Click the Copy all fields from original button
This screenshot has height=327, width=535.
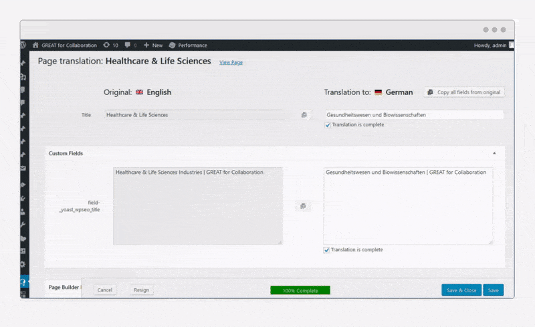pos(463,92)
